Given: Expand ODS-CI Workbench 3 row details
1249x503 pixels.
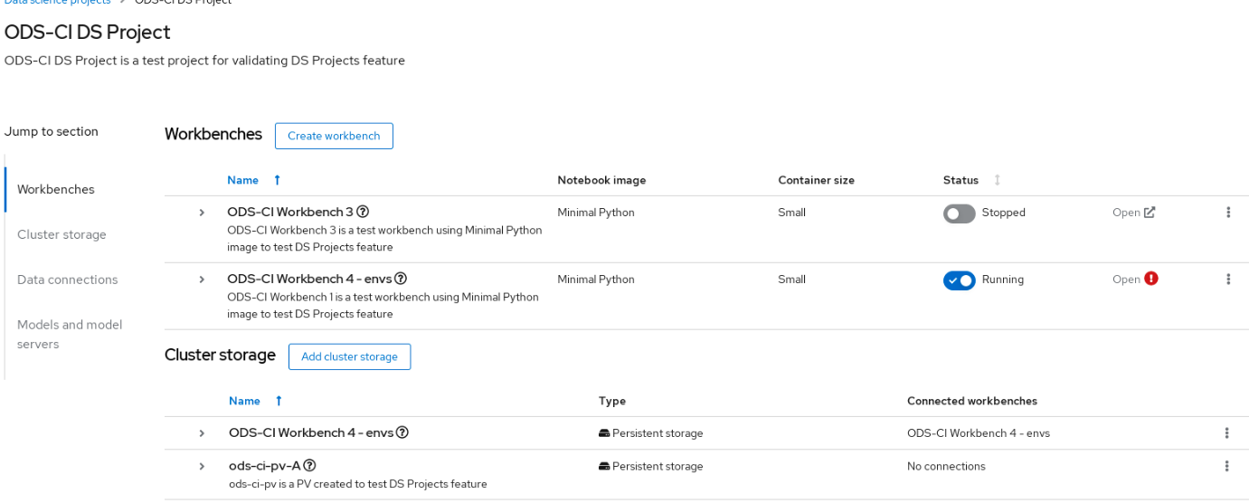Looking at the screenshot, I should pos(202,213).
